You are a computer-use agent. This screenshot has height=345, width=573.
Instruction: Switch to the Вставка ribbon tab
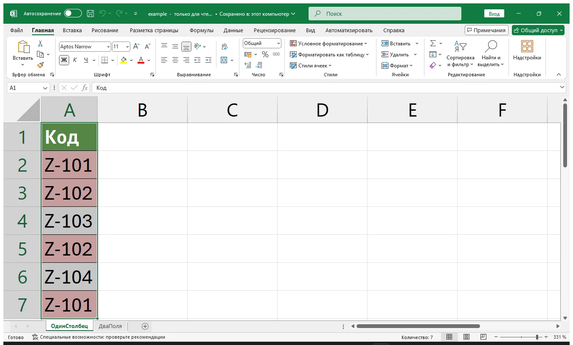[x=72, y=30]
